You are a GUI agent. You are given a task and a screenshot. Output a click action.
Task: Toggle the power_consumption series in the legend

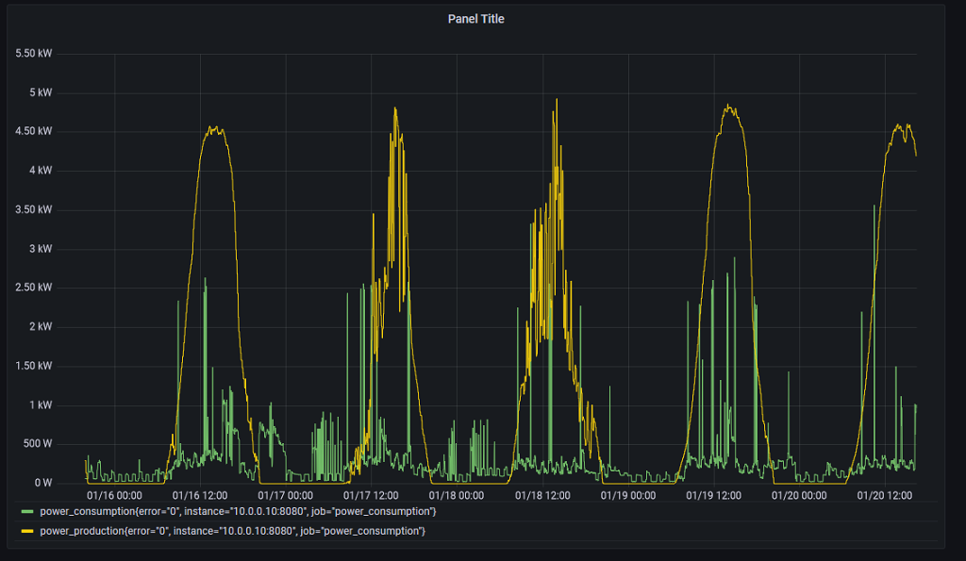coord(237,511)
